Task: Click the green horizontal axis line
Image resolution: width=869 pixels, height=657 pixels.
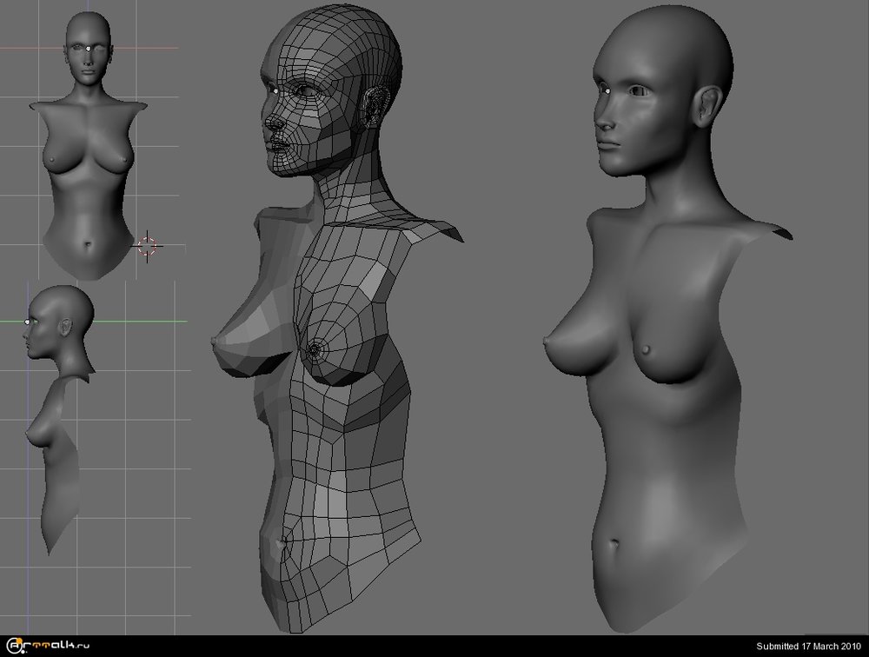Action: pyautogui.click(x=139, y=322)
